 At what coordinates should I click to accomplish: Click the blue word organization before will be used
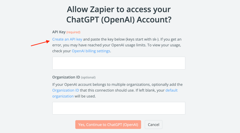[x=63, y=96]
